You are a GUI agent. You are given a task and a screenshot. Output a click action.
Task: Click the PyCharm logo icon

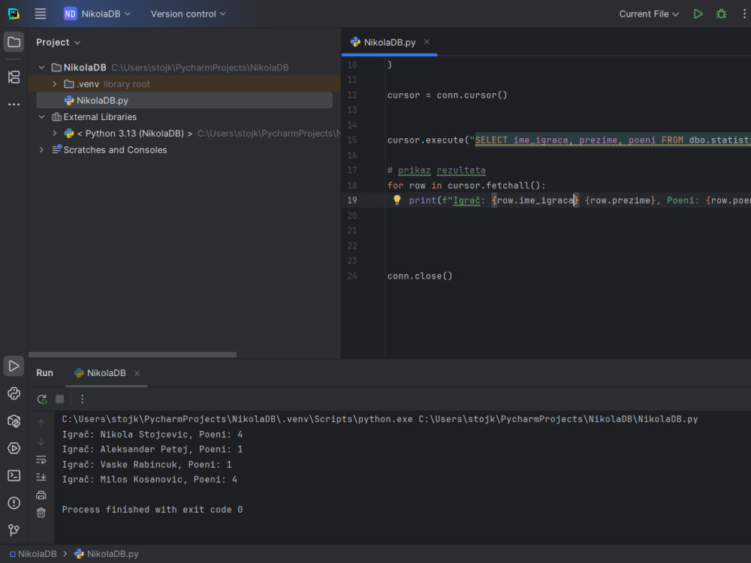tap(14, 14)
